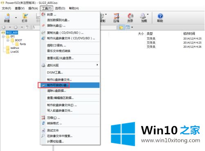Choose 刻录... from the Tools menu

click(x=70, y=14)
